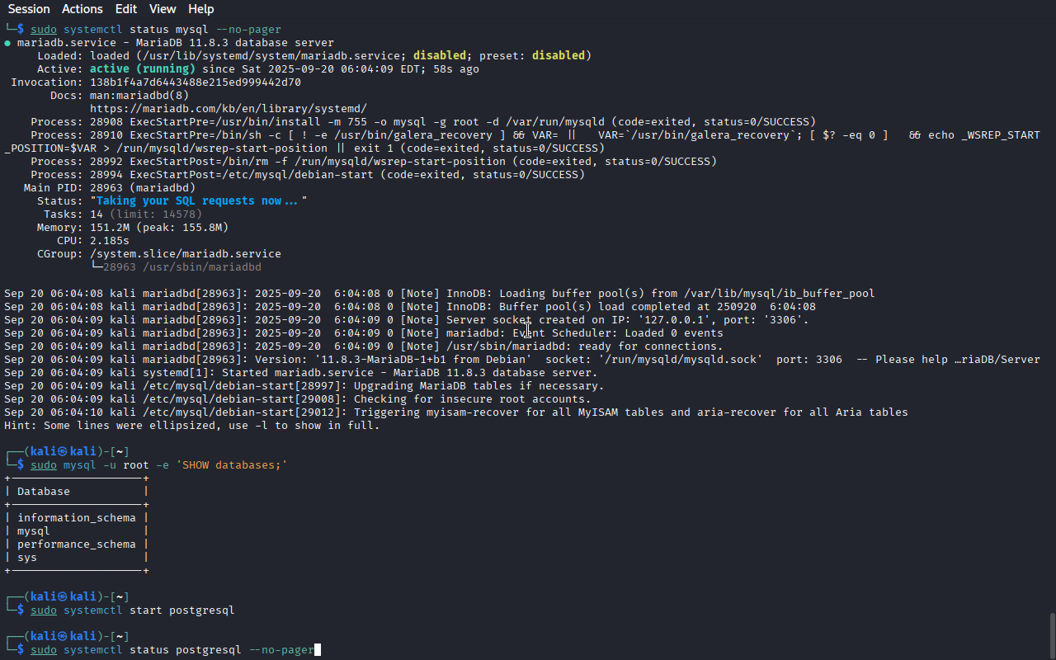Image resolution: width=1056 pixels, height=660 pixels.
Task: Click the Invocation ID hash value
Action: (196, 82)
